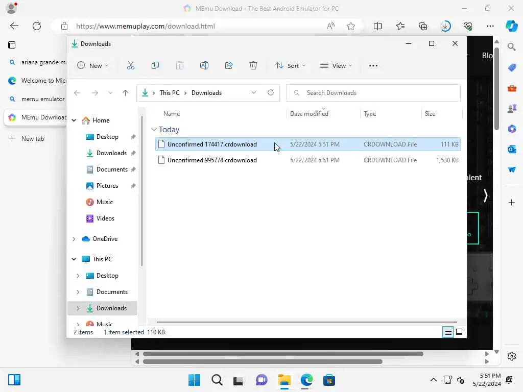The image size is (523, 392).
Task: Open Browser essentials heart icon
Action: (x=468, y=26)
